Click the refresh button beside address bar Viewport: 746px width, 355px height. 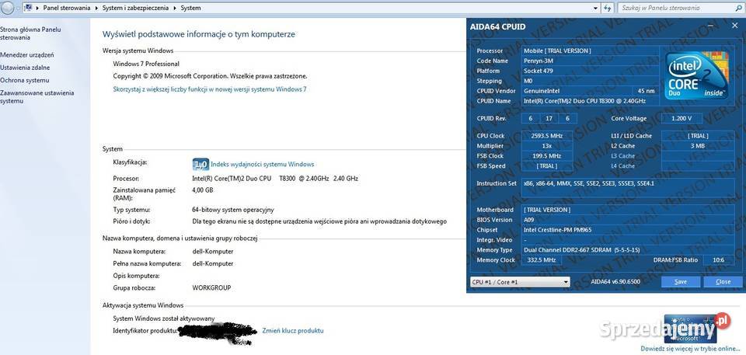click(608, 8)
